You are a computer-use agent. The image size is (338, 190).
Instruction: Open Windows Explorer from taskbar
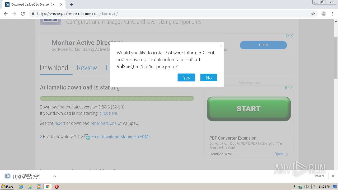[x=30, y=187]
